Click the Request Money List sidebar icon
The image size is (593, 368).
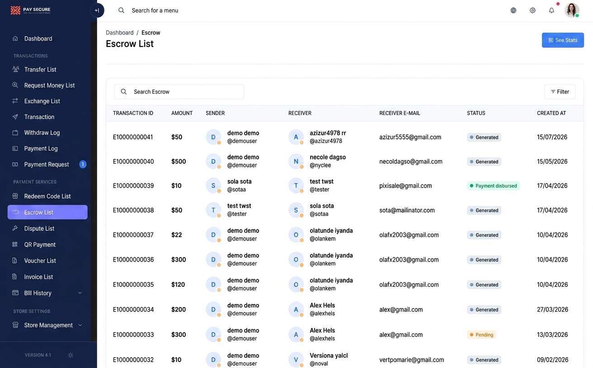coord(15,85)
